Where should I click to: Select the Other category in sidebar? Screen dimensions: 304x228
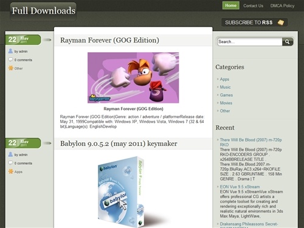click(x=225, y=111)
